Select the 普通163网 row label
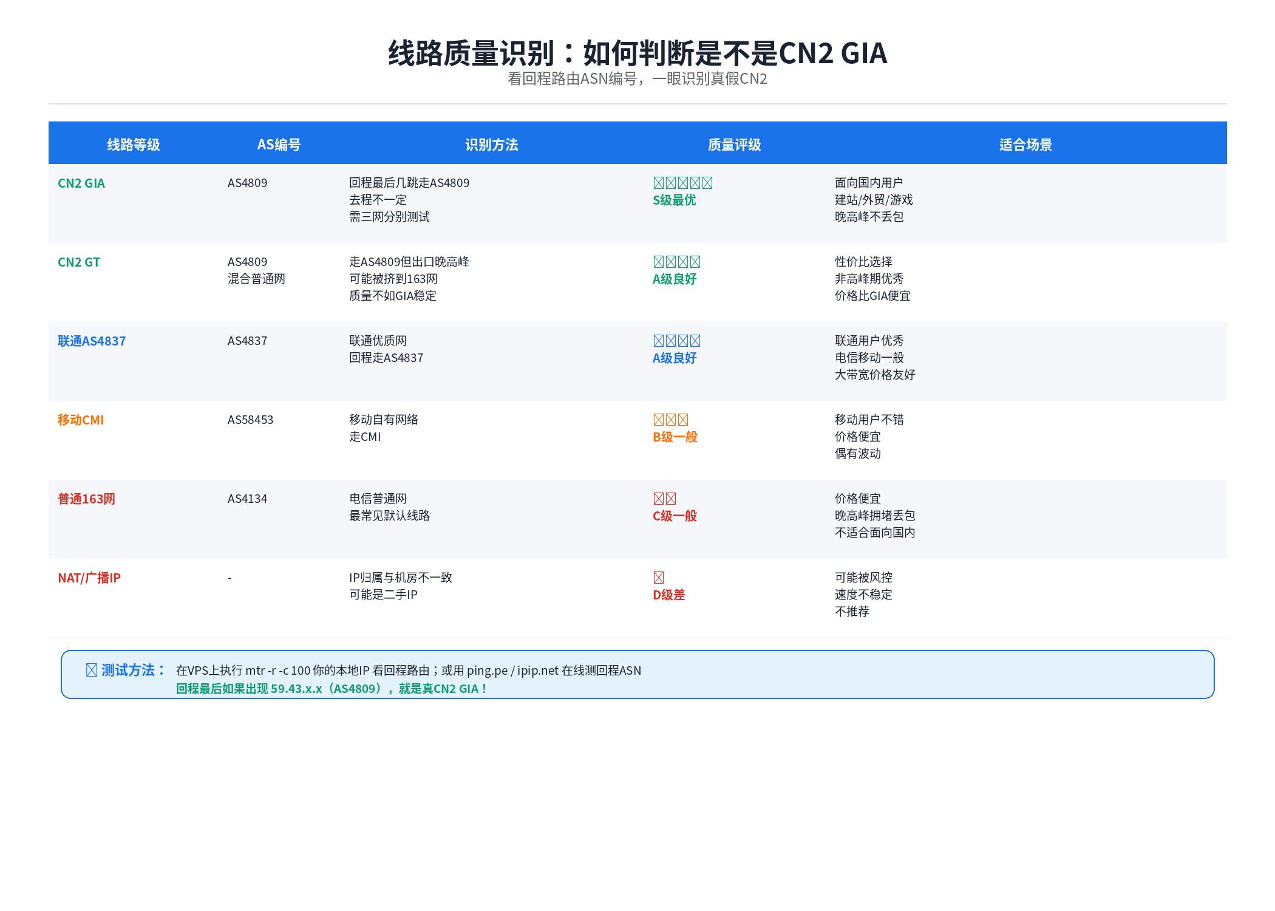This screenshot has width=1275, height=911. (86, 499)
